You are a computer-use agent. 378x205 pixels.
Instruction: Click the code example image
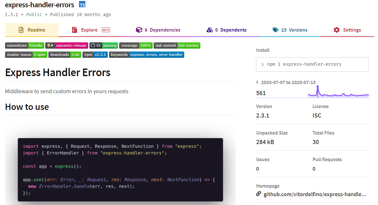tap(120, 169)
